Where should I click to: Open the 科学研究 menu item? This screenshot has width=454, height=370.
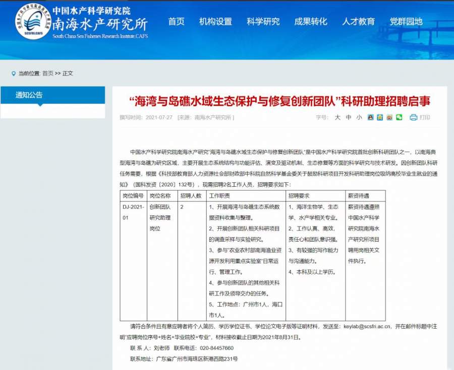tap(263, 22)
